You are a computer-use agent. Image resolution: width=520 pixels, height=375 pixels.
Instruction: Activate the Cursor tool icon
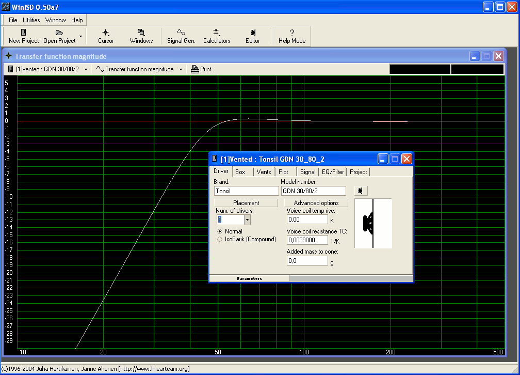click(x=106, y=33)
